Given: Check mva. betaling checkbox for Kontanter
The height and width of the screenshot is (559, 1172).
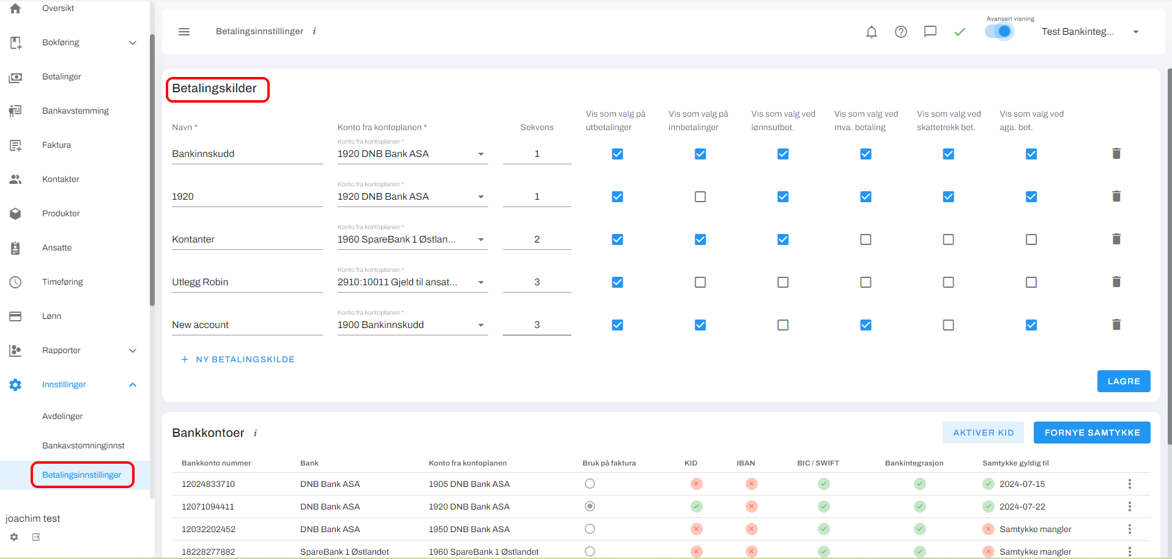Looking at the screenshot, I should click(866, 239).
